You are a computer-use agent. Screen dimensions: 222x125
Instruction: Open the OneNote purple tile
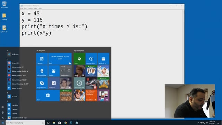pos(103,95)
